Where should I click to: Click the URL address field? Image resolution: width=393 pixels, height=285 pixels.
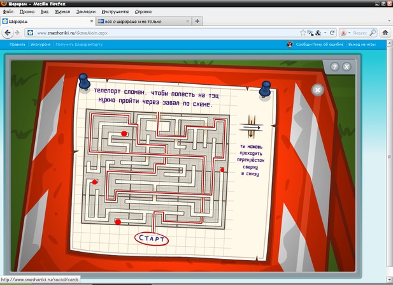(167, 33)
